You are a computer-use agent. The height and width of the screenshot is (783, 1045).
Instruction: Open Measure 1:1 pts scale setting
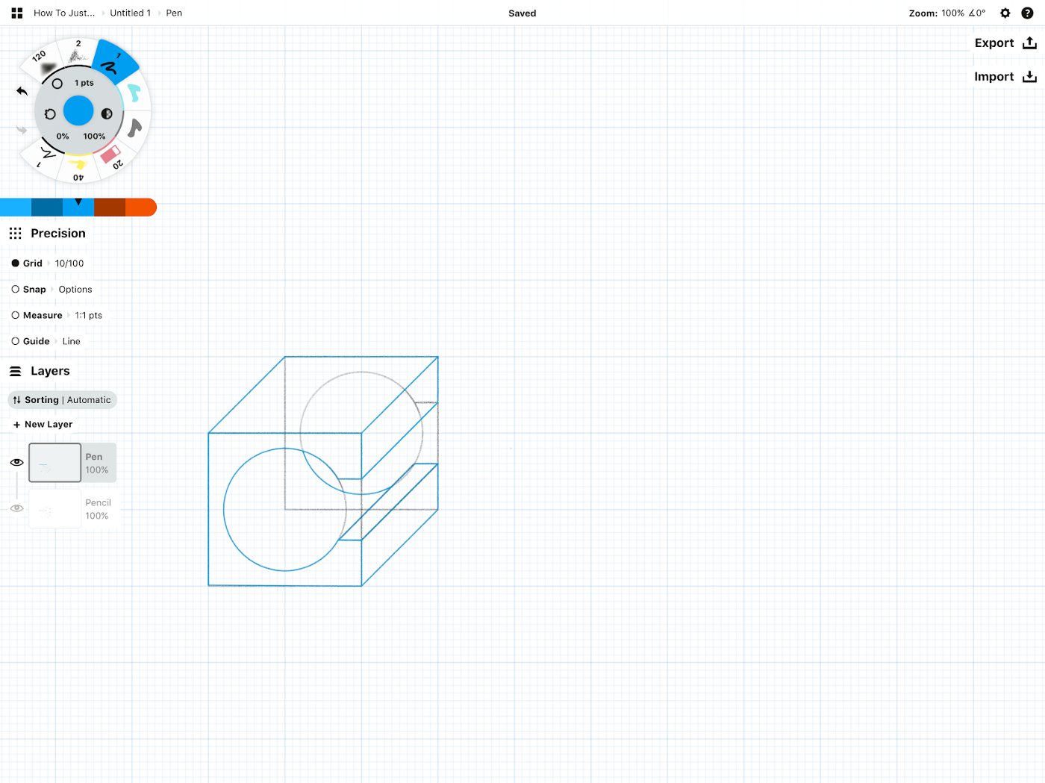point(88,316)
